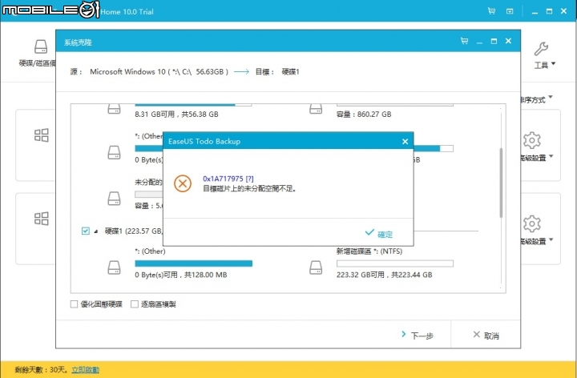This screenshot has width=577, height=378.
Task: Click the 新增磁碟區 *: (NTFS) label
Action: point(369,251)
